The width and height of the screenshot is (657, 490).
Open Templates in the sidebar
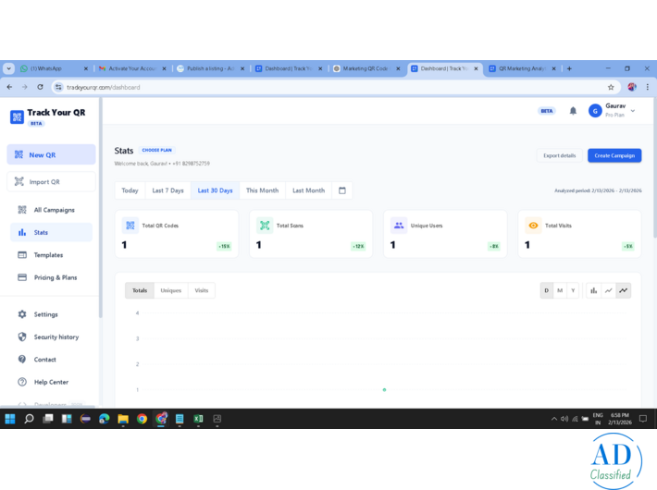[48, 255]
